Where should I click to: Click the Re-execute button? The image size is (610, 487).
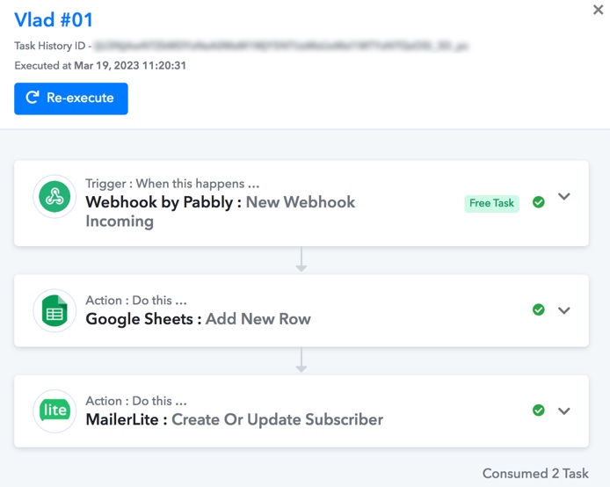point(71,98)
